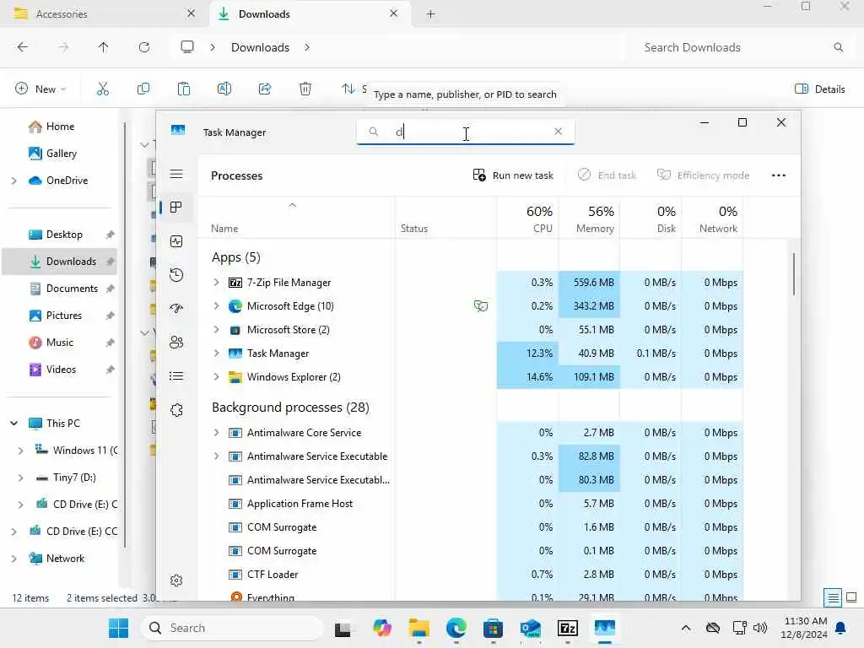Open Task Manager hamburger navigation menu

pos(176,174)
